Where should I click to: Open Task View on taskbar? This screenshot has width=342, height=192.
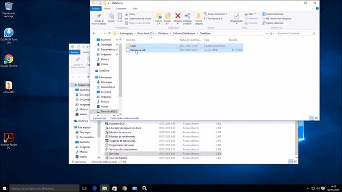point(84,188)
